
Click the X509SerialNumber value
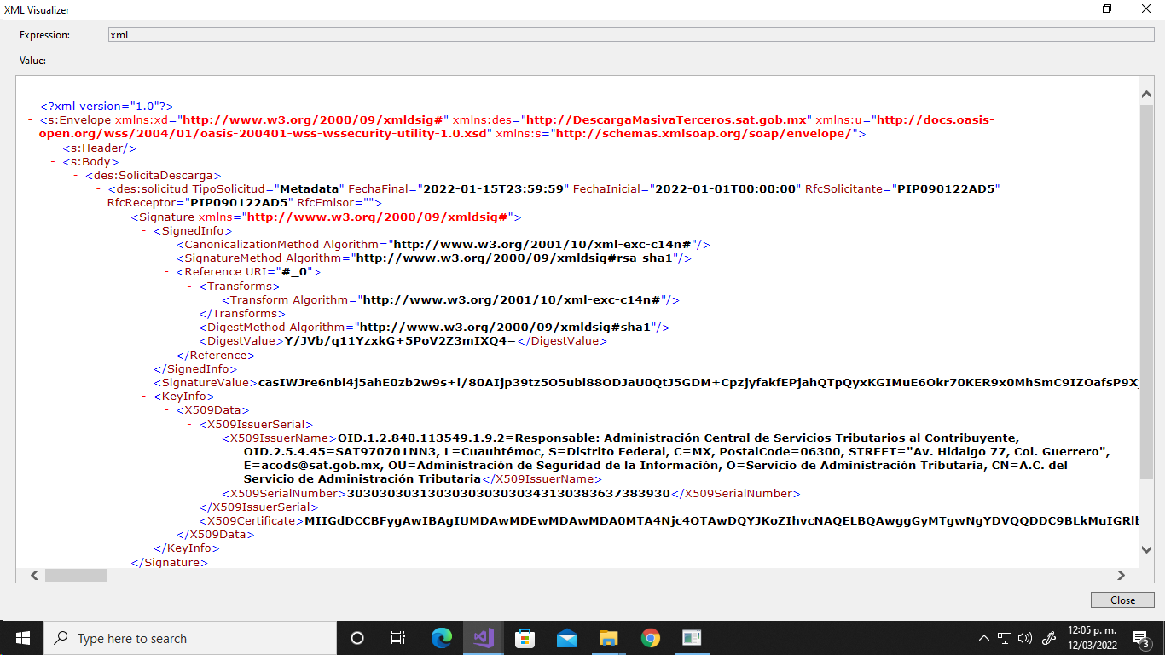pos(509,494)
